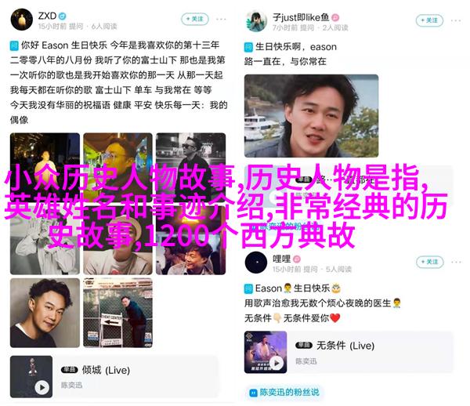
Task: Open more options on 子just即like鱼's post
Action: click(456, 20)
